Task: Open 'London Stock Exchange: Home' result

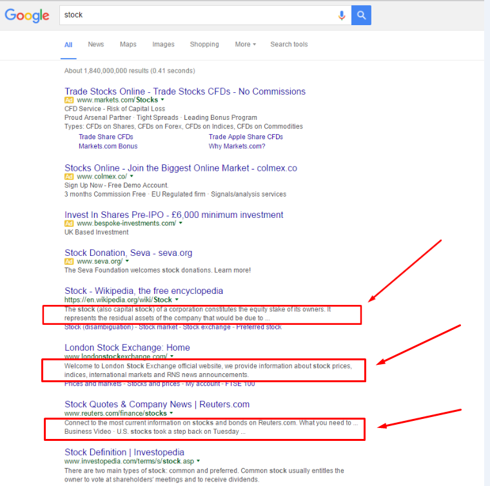Action: tap(127, 347)
